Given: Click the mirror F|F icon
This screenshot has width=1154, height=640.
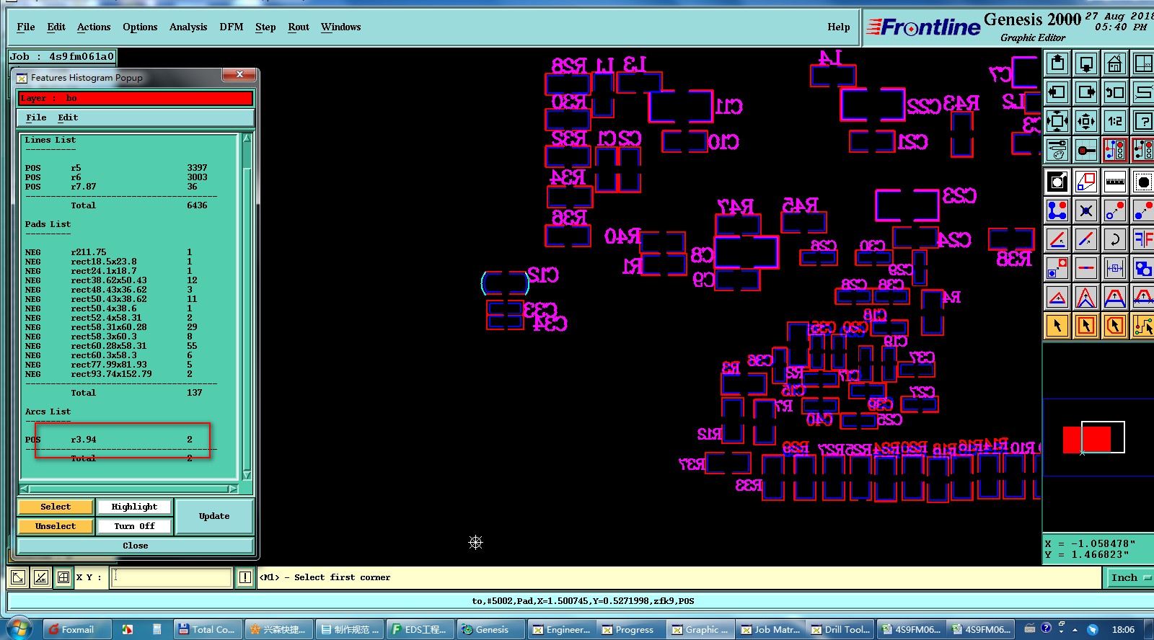Looking at the screenshot, I should pyautogui.click(x=1143, y=239).
